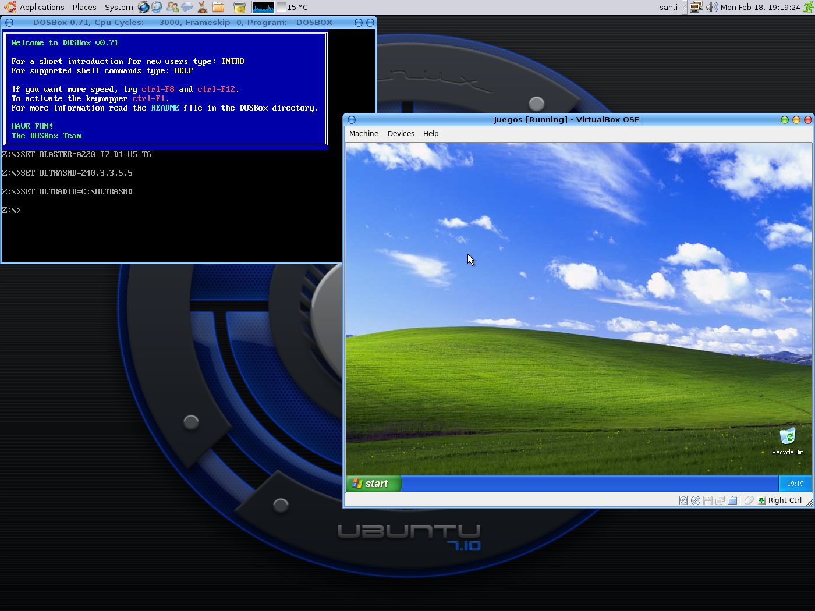Click the CPU system monitor graph applet

click(263, 7)
